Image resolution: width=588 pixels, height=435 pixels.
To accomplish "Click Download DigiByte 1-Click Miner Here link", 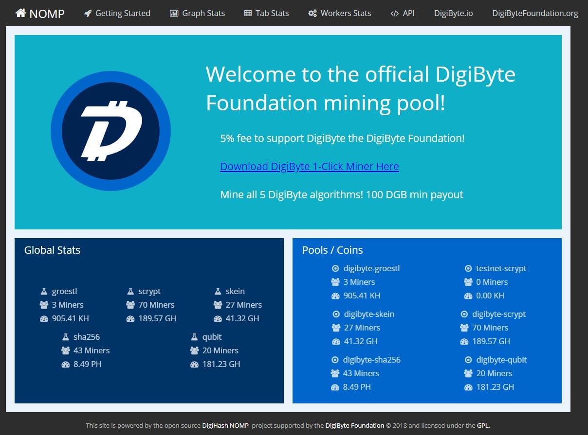I will click(x=310, y=166).
